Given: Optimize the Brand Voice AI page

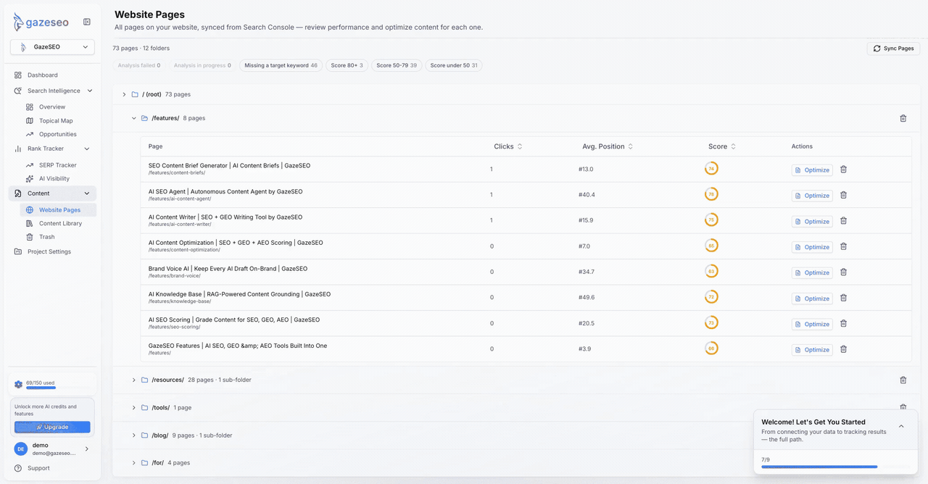Looking at the screenshot, I should click(812, 273).
